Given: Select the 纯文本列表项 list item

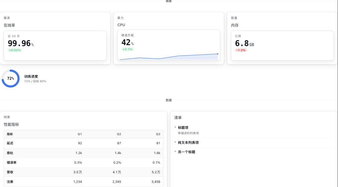Looking at the screenshot, I should pyautogui.click(x=188, y=142).
